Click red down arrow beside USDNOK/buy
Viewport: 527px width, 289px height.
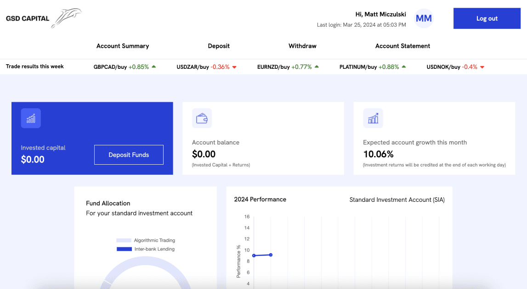click(482, 67)
